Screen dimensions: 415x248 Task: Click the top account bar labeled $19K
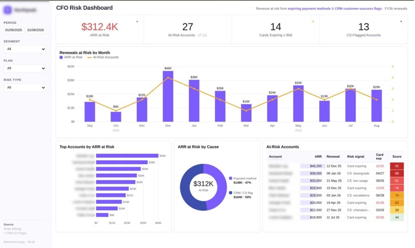(x=109, y=202)
